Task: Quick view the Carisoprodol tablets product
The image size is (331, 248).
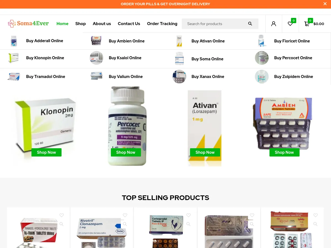Action: click(188, 224)
